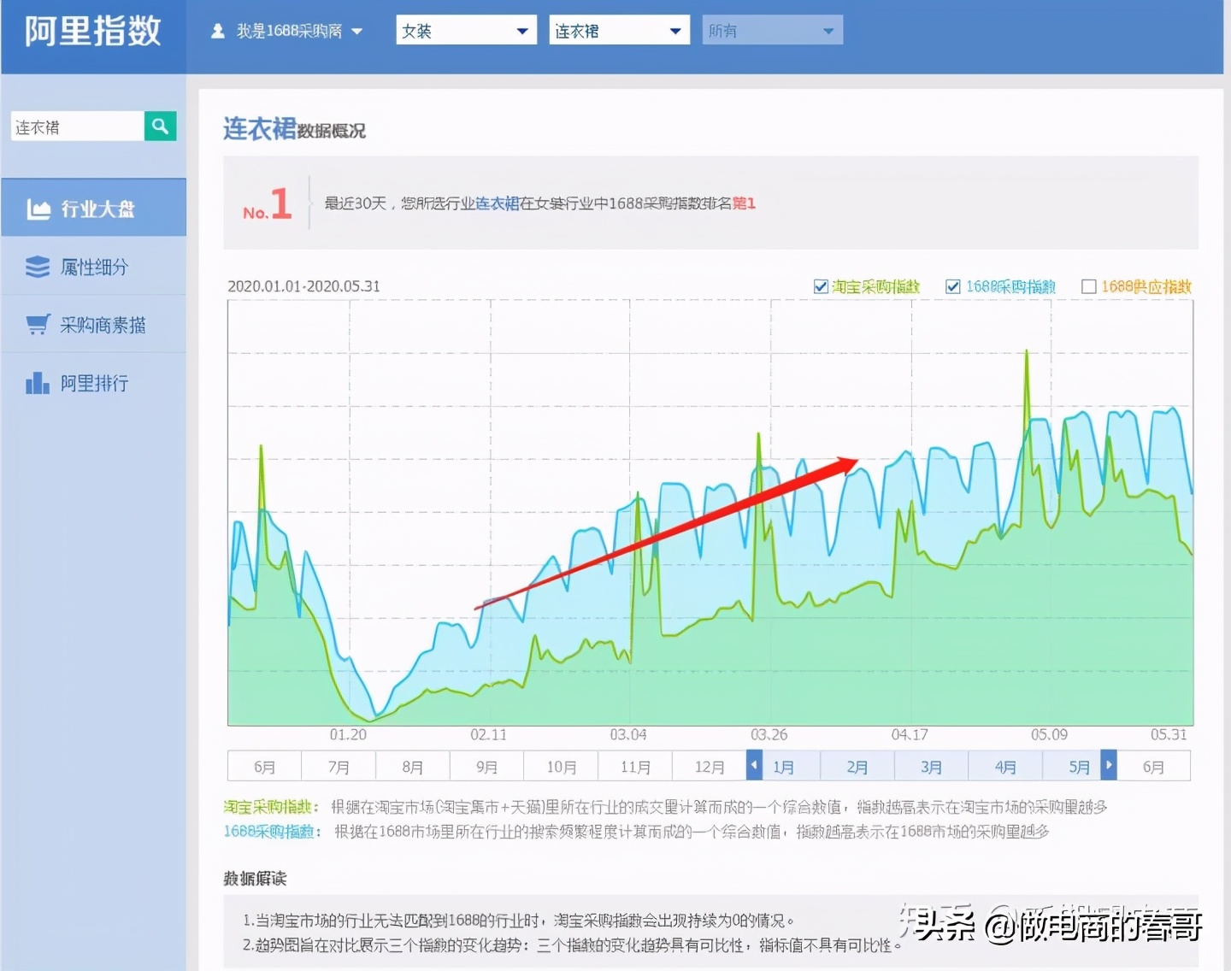Click the user icon beside 我是1688采购商

(x=216, y=30)
